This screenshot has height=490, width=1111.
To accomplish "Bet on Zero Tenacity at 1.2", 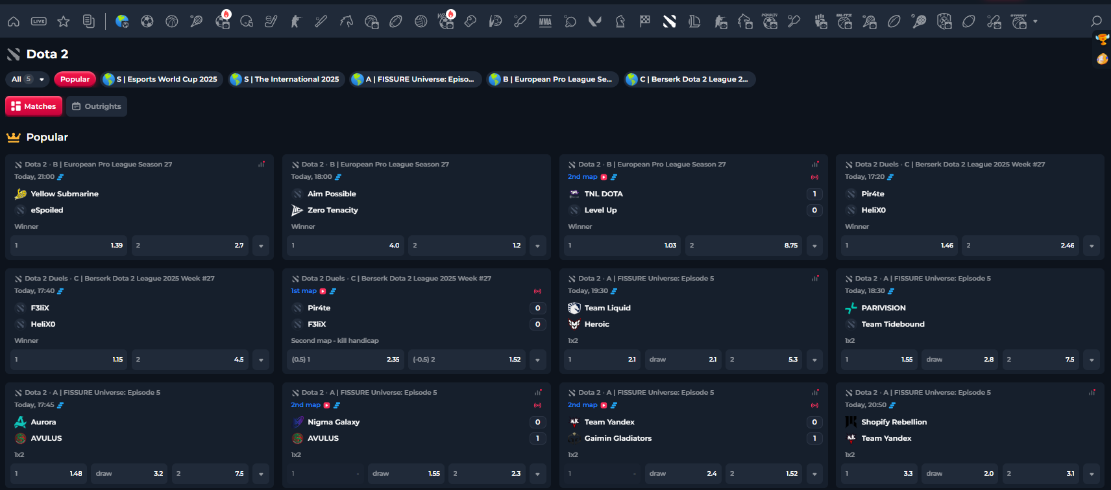I will tap(467, 246).
